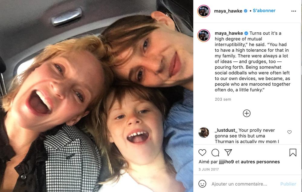Save the post with the bookmark icon

pos(293,152)
